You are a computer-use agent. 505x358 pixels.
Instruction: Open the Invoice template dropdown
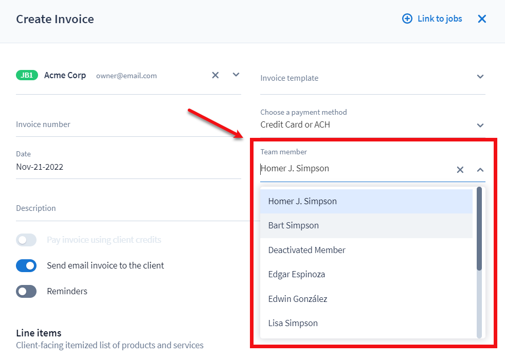point(480,77)
